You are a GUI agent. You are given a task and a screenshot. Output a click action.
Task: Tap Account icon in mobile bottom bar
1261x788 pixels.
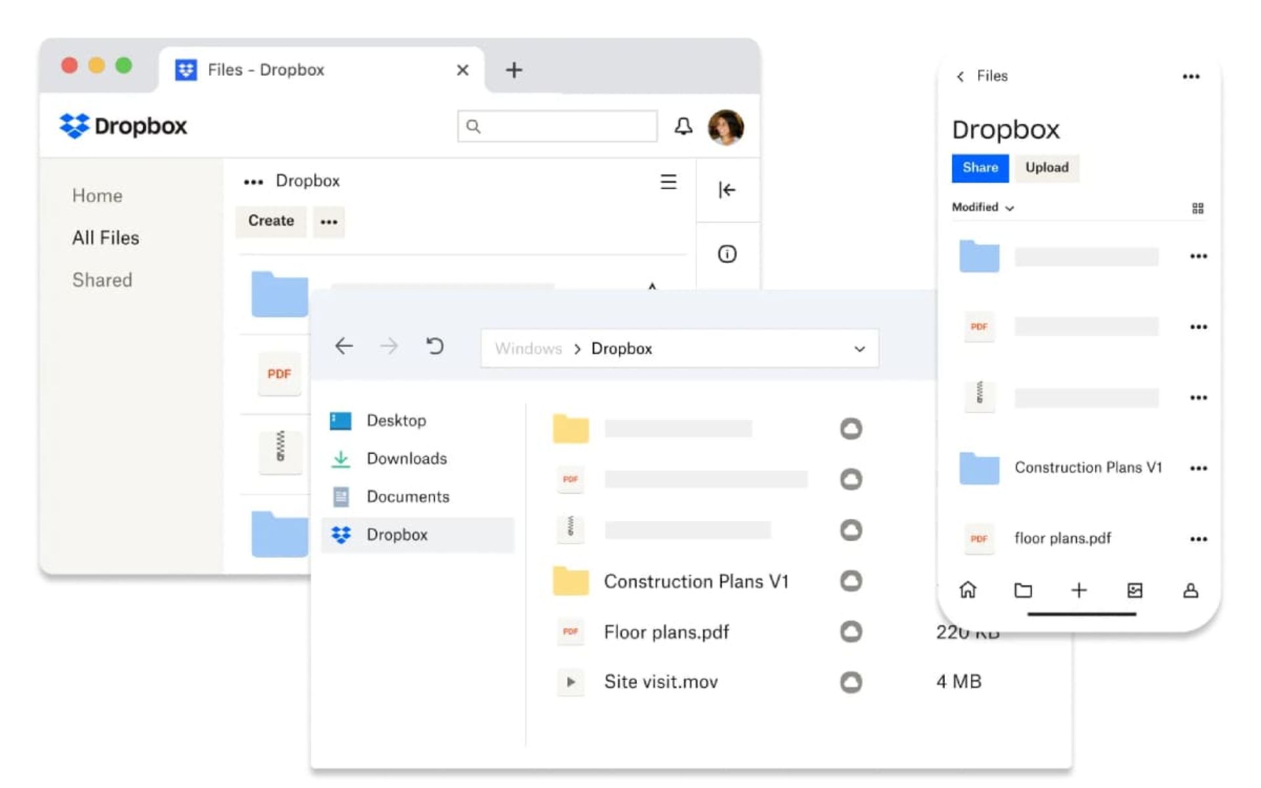tap(1190, 590)
